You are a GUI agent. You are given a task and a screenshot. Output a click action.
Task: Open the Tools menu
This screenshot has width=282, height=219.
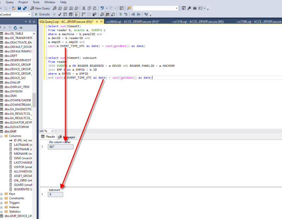pyautogui.click(x=36, y=2)
